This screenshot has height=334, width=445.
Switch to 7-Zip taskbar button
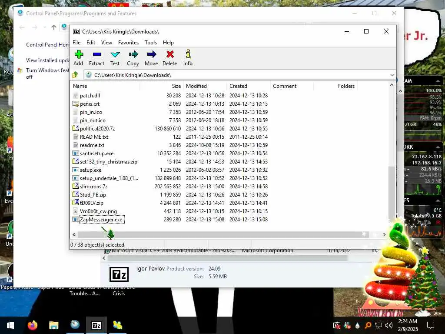click(x=96, y=325)
